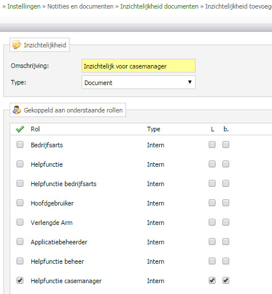Viewport: 272px width, 294px height.
Task: Go to Inzichtelijkheid documenten breadcrumb
Action: [159, 6]
